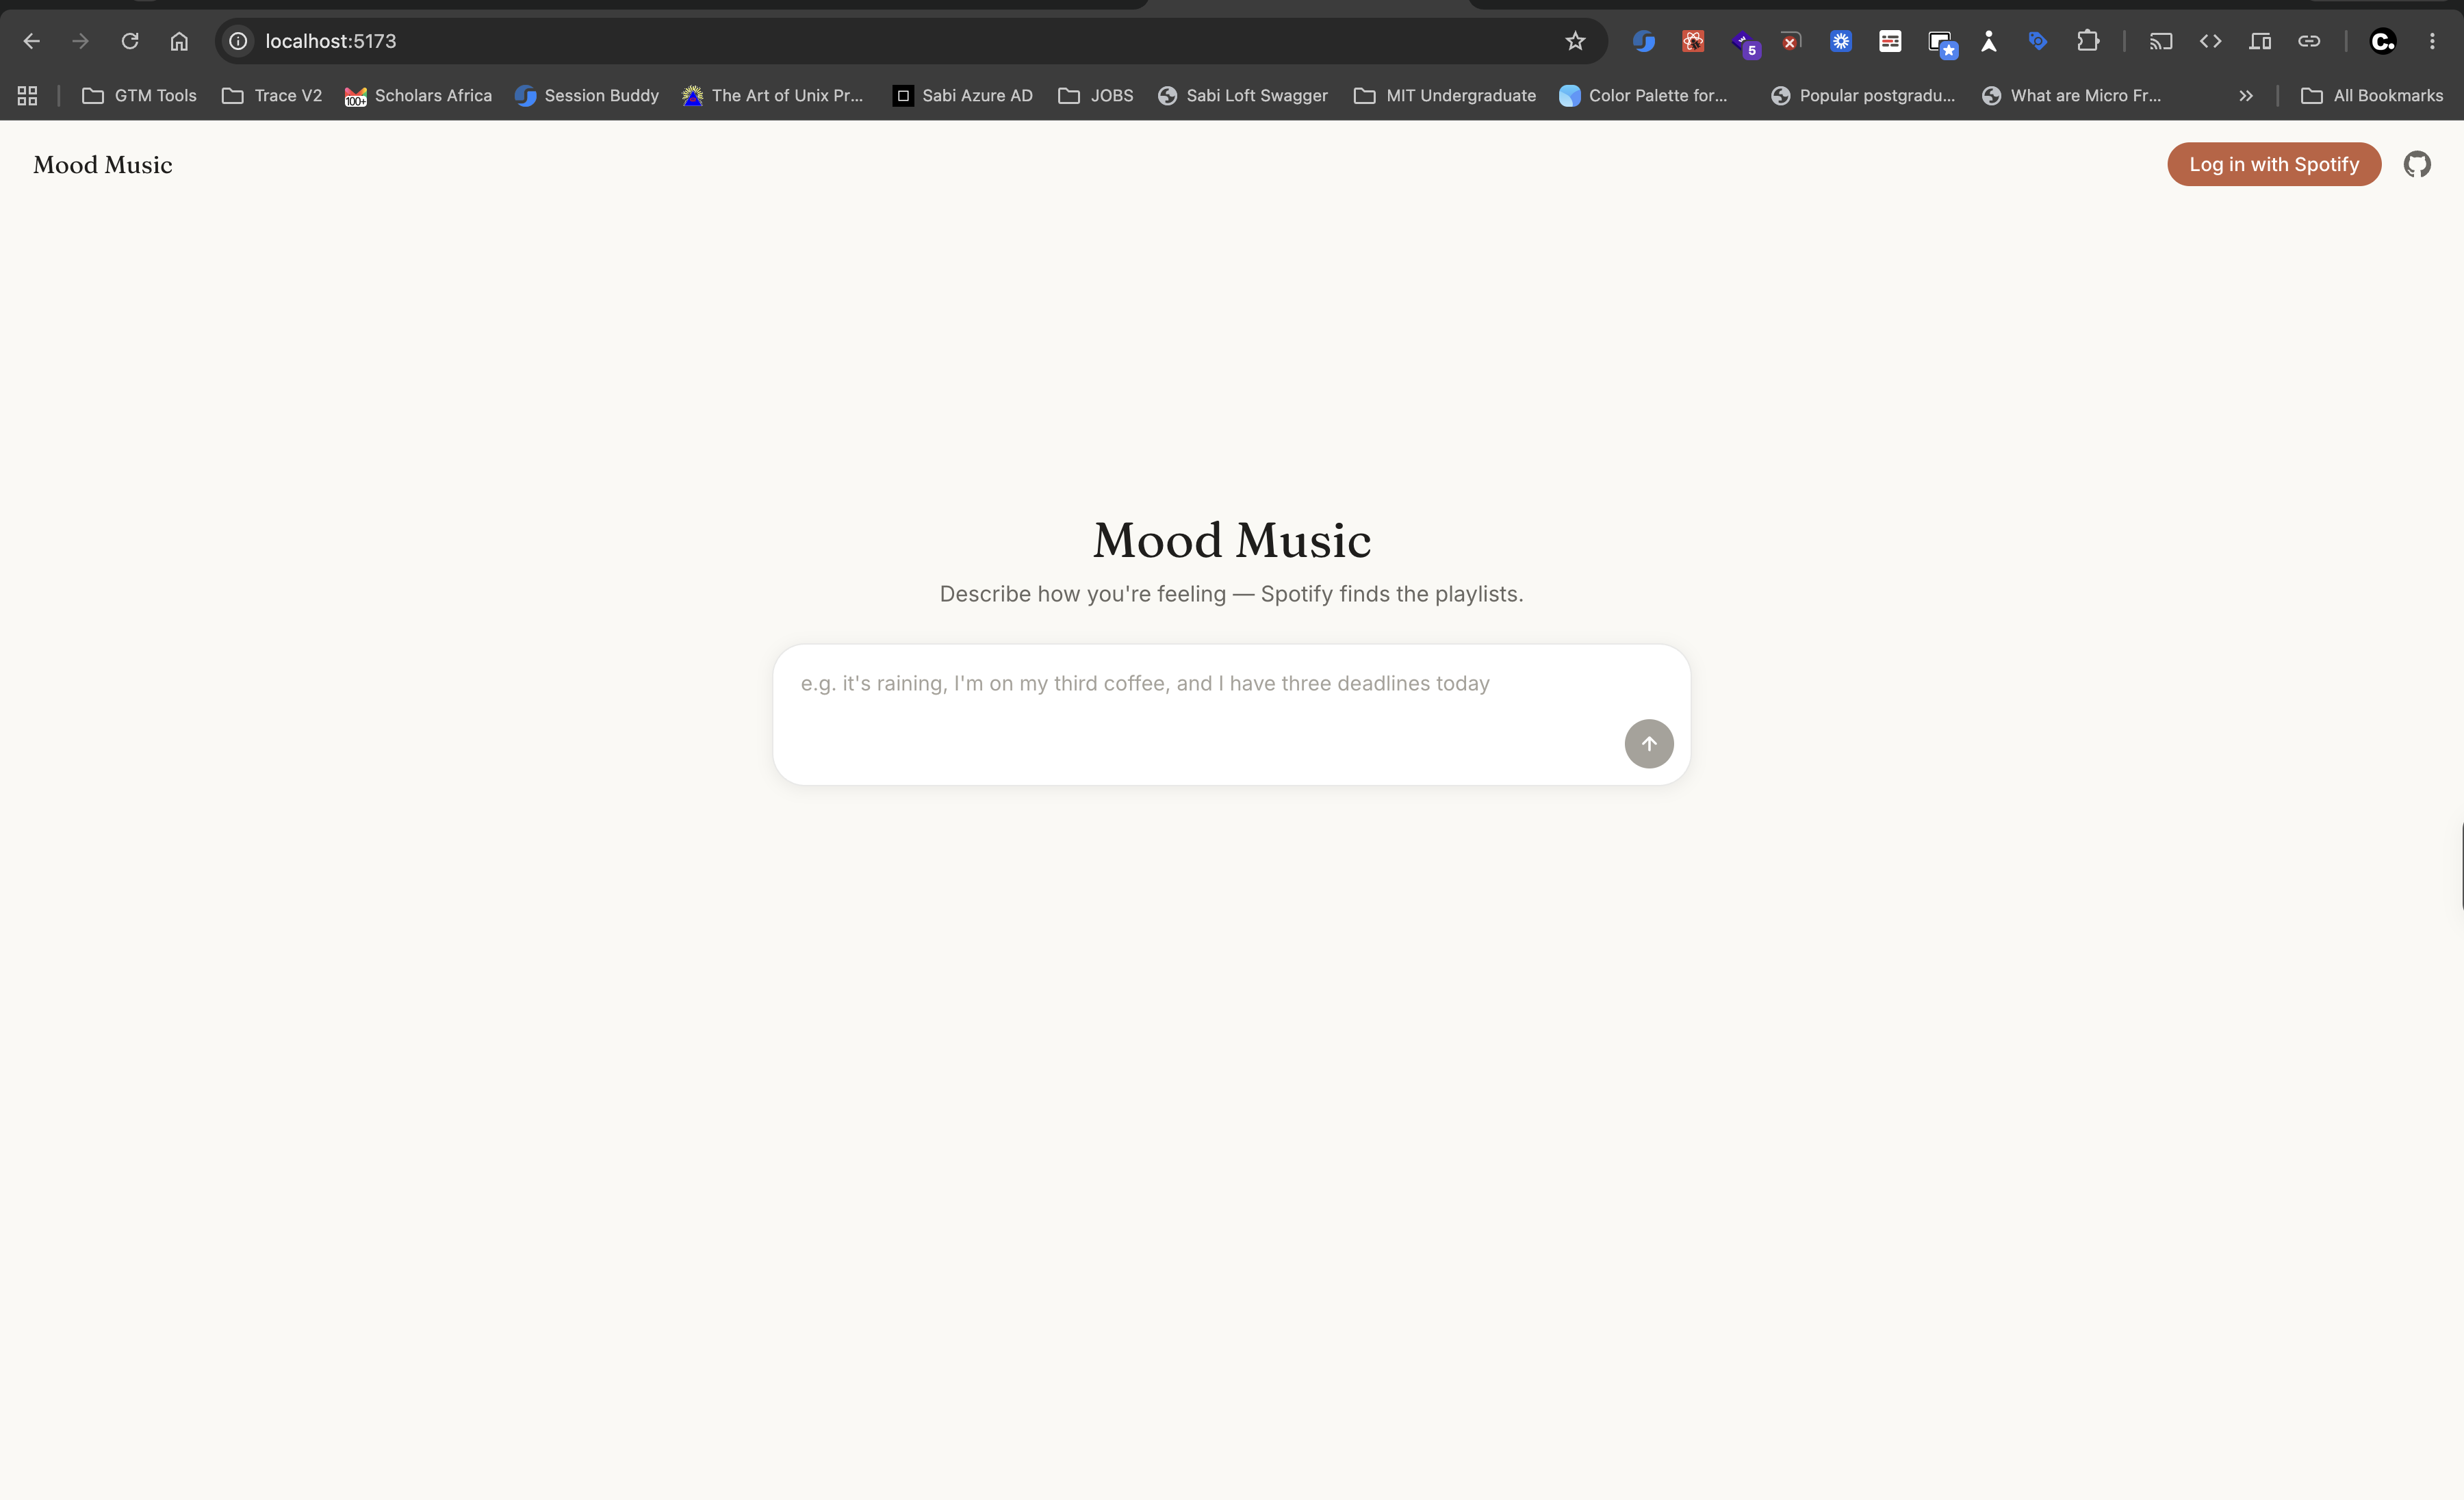Click the Log in with Spotify button
2464x1500 pixels.
[2274, 164]
